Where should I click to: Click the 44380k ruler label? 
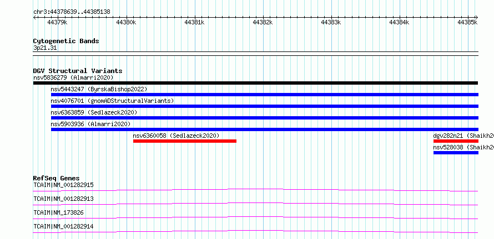point(126,22)
